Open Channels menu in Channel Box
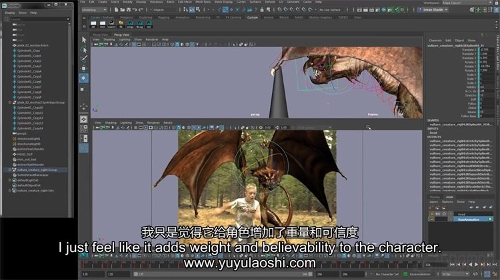 pos(435,41)
